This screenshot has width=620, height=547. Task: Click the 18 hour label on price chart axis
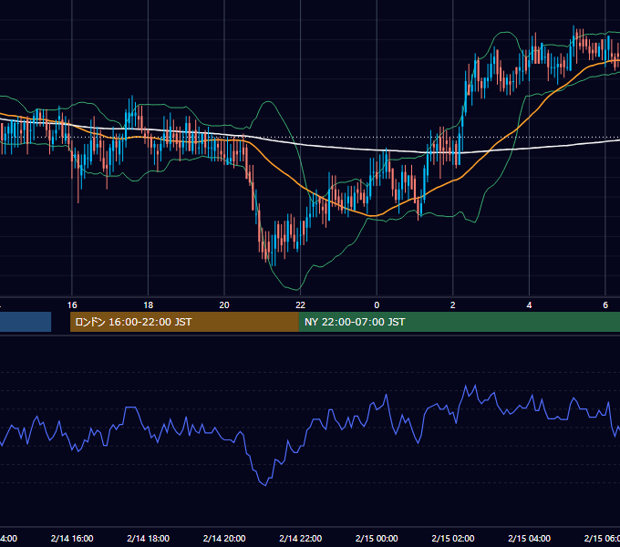[149, 305]
